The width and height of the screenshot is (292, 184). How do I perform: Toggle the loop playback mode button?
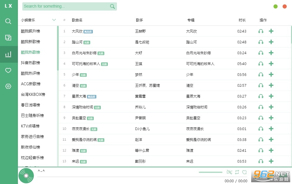pos(237,172)
